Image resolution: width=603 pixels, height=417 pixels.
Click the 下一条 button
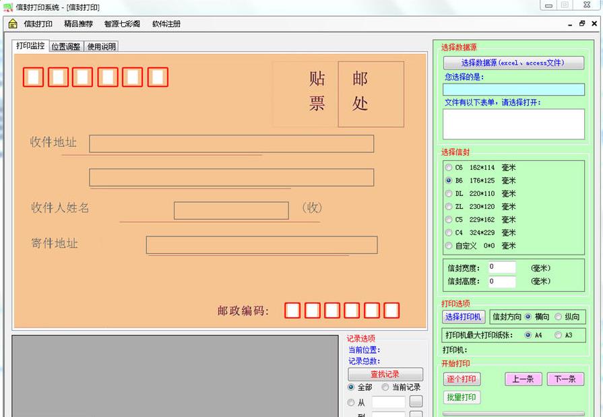click(x=565, y=379)
